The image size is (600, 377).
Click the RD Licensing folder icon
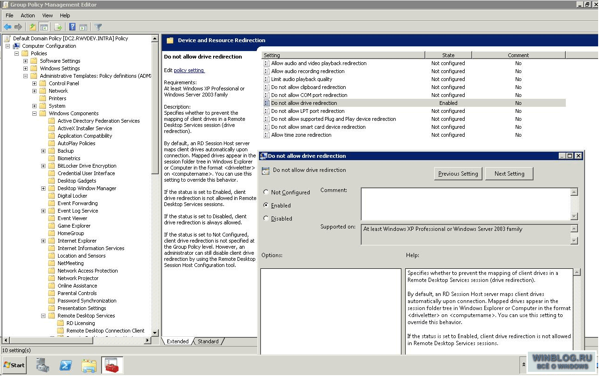(61, 323)
